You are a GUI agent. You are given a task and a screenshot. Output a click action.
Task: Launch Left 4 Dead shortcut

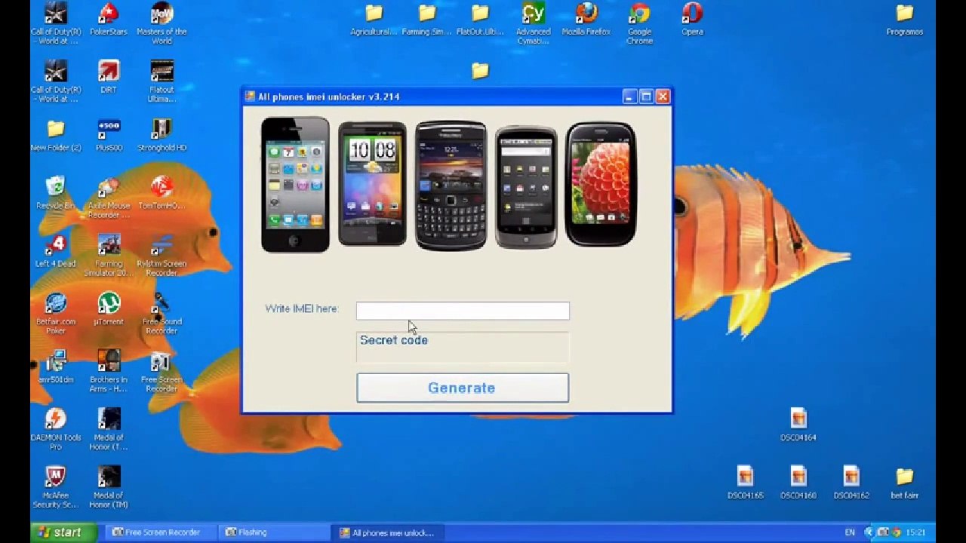point(56,251)
